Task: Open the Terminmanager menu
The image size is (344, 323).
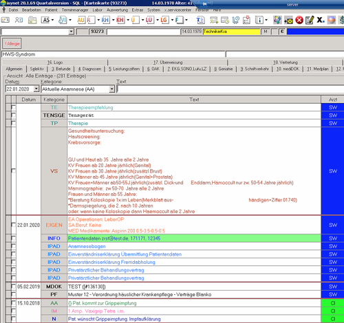Action: click(75, 10)
